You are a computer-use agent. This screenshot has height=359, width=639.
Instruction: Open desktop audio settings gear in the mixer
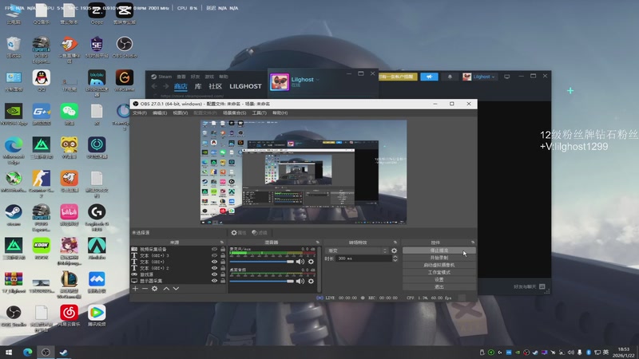click(x=311, y=281)
